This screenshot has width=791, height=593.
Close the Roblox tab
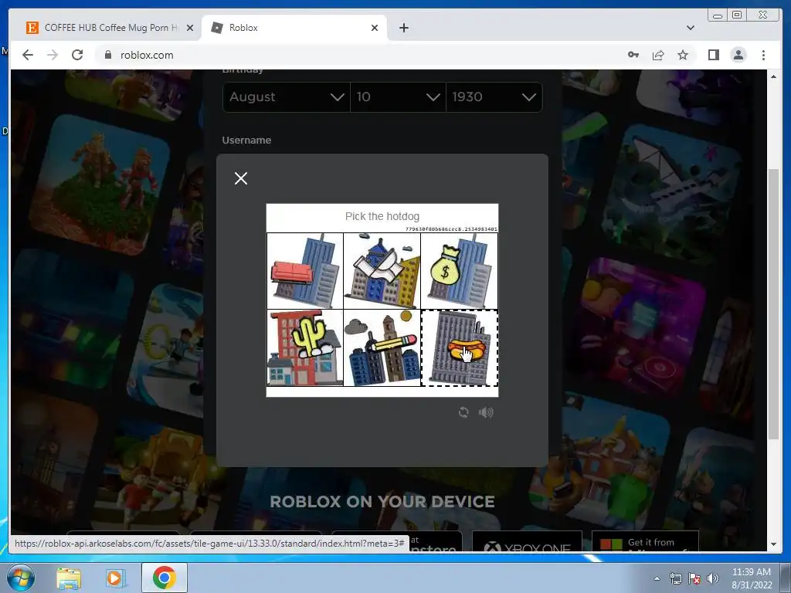pos(375,28)
